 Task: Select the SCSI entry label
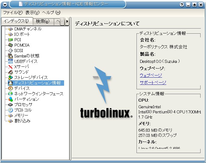[19, 51]
